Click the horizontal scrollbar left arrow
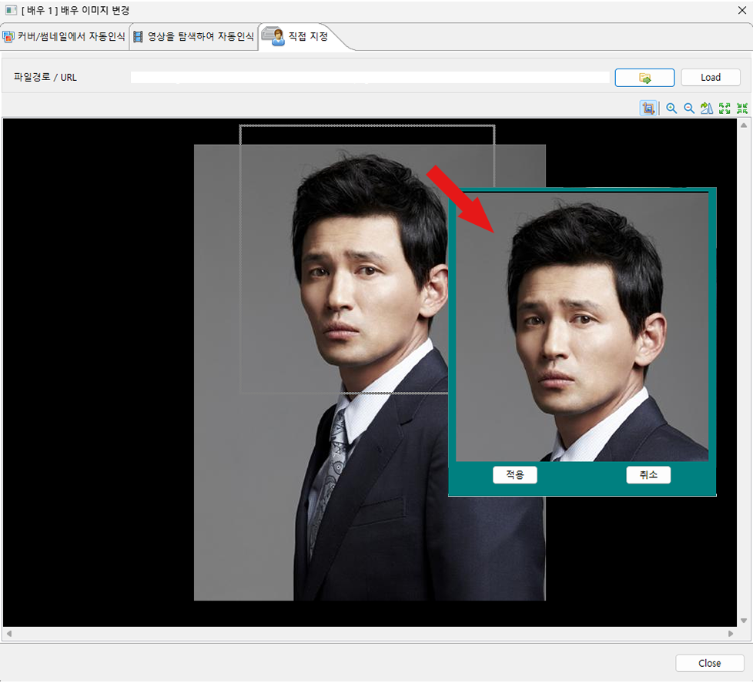Screen dimensions: 753x683 (x=8, y=634)
